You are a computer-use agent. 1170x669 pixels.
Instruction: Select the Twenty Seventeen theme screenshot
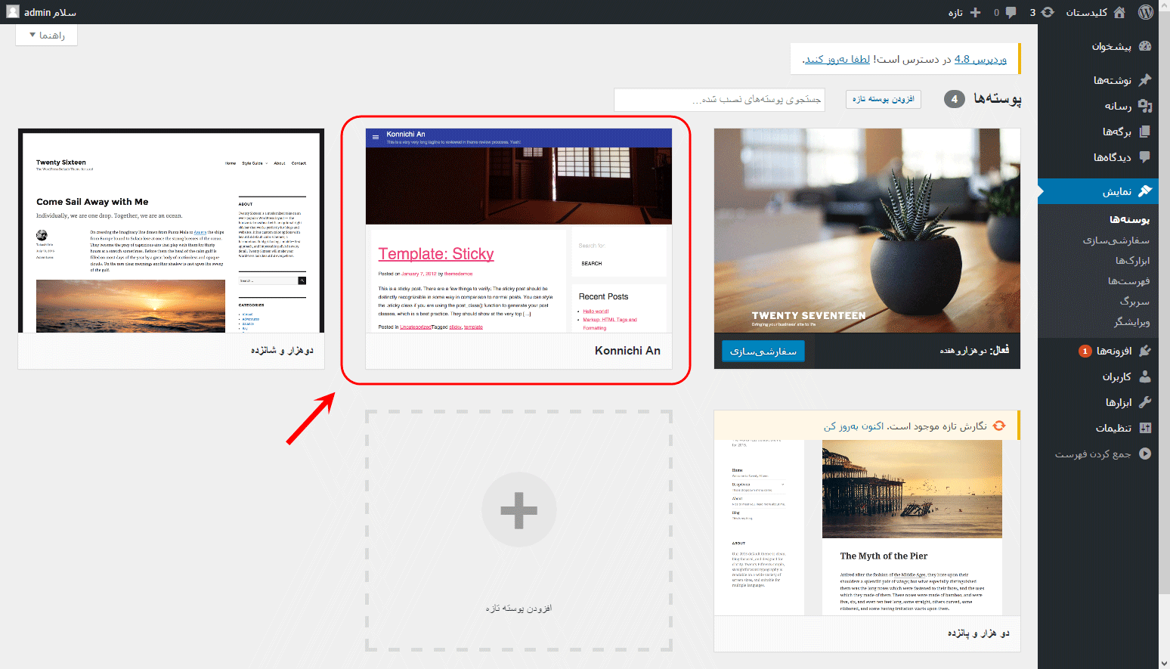pos(867,231)
